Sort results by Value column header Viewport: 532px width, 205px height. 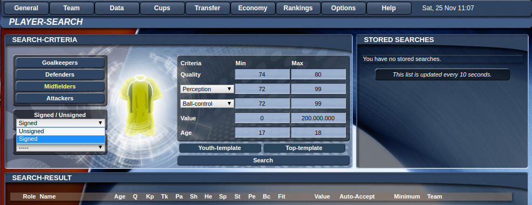tap(322, 196)
